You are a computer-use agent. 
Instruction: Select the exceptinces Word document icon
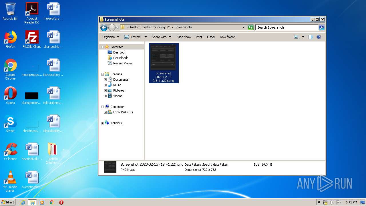pyautogui.click(x=32, y=180)
